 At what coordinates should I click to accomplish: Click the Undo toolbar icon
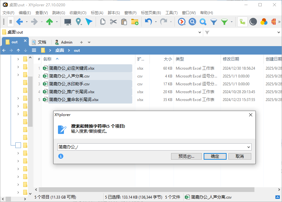[x=148, y=22]
